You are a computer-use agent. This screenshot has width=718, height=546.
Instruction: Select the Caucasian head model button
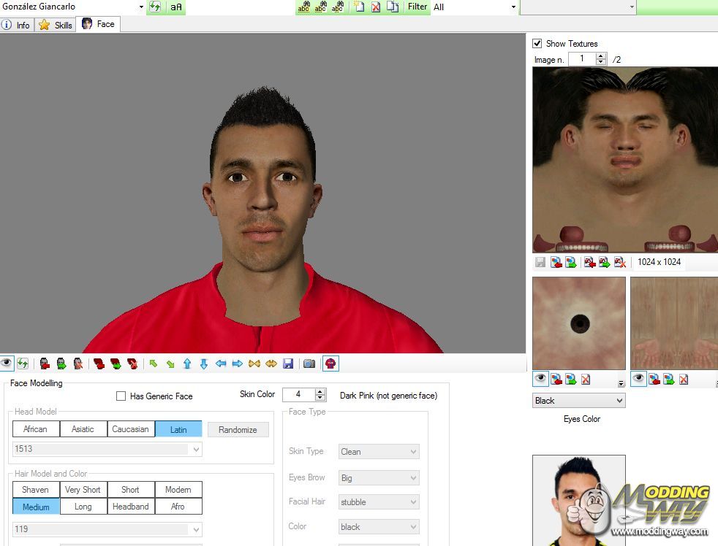[x=131, y=429]
